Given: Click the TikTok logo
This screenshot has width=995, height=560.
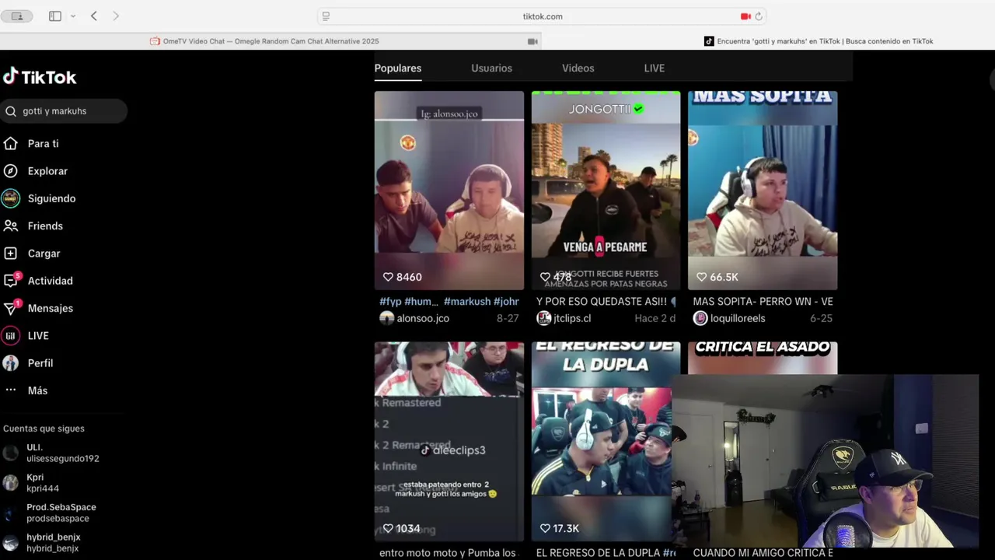Looking at the screenshot, I should coord(40,76).
